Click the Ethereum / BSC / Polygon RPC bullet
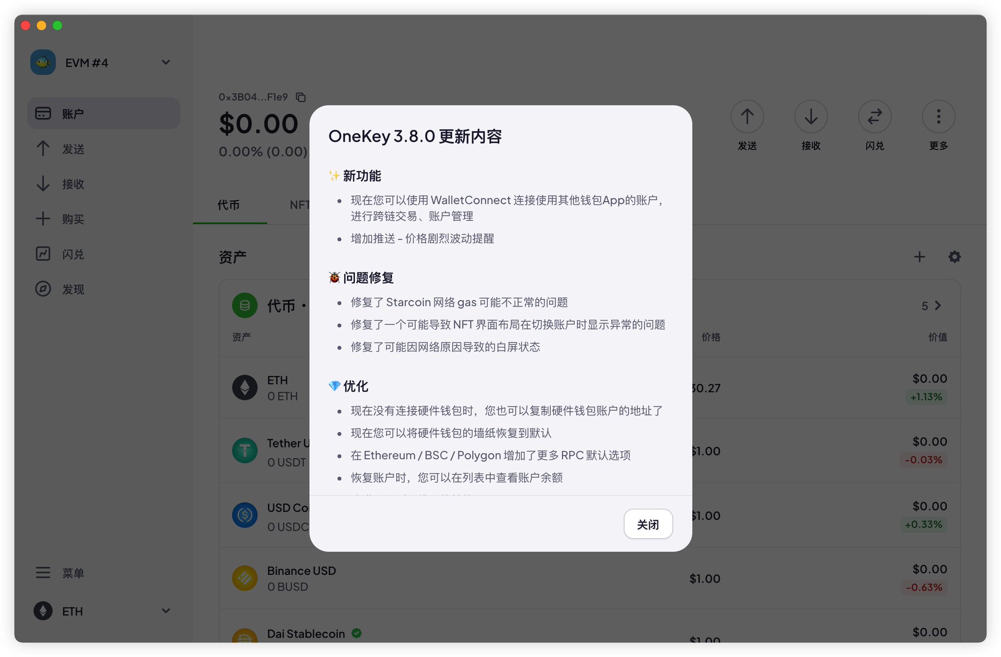This screenshot has height=657, width=1001. [490, 456]
